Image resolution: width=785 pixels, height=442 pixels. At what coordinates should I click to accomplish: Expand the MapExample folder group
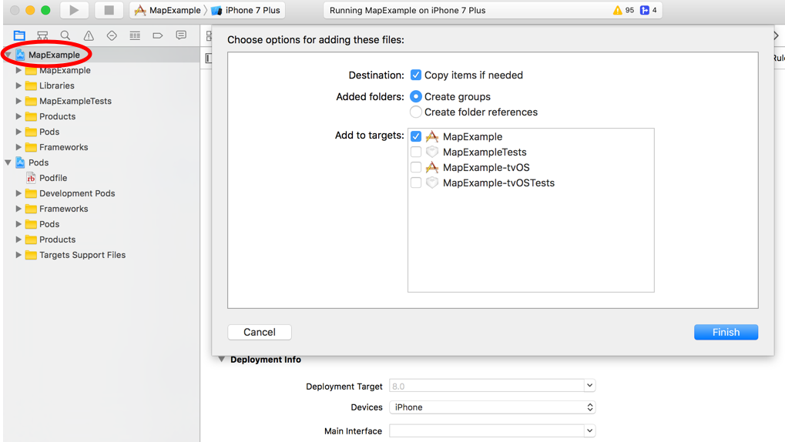pos(18,70)
